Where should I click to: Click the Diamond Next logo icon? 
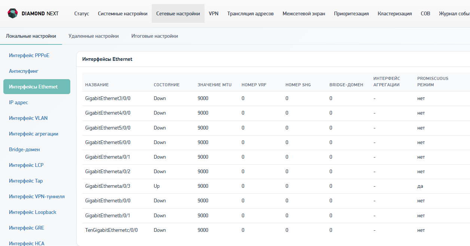point(13,13)
